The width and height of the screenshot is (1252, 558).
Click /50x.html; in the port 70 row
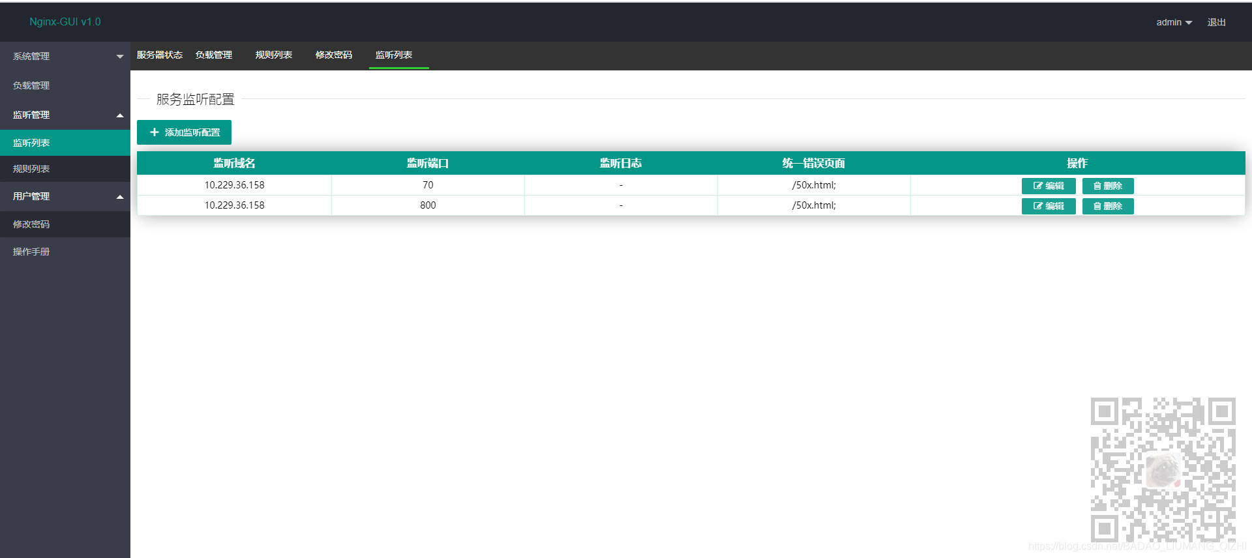814,185
